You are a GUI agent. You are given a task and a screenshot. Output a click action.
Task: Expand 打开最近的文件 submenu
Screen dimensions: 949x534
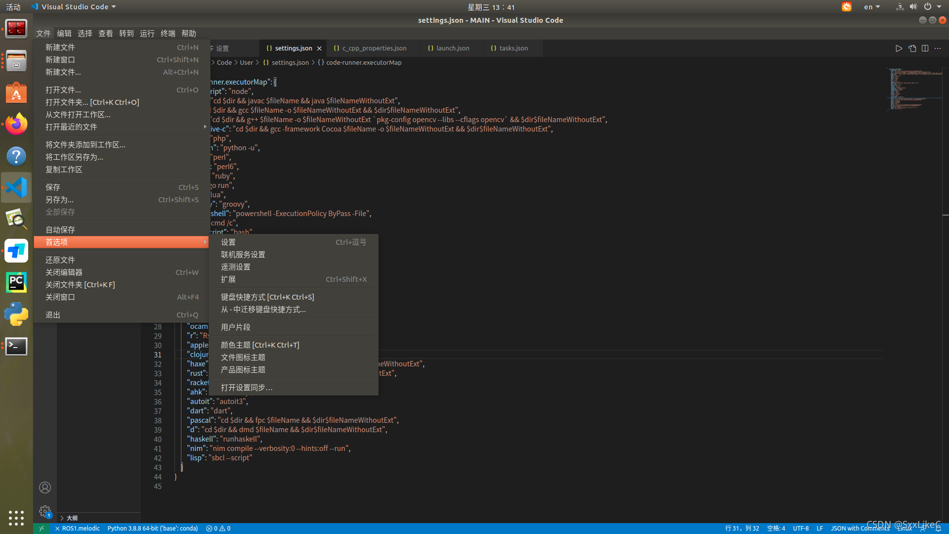point(122,127)
